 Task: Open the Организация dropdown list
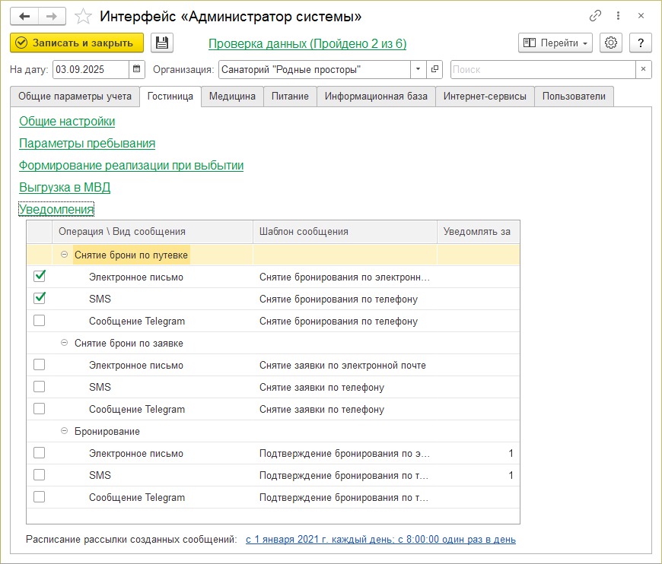click(419, 70)
